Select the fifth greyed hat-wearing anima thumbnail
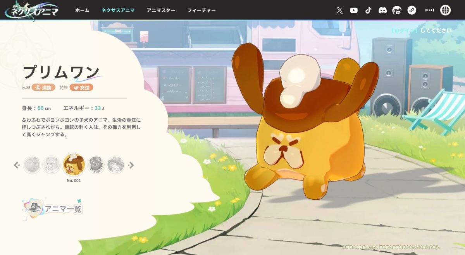The width and height of the screenshot is (465, 255). (115, 165)
